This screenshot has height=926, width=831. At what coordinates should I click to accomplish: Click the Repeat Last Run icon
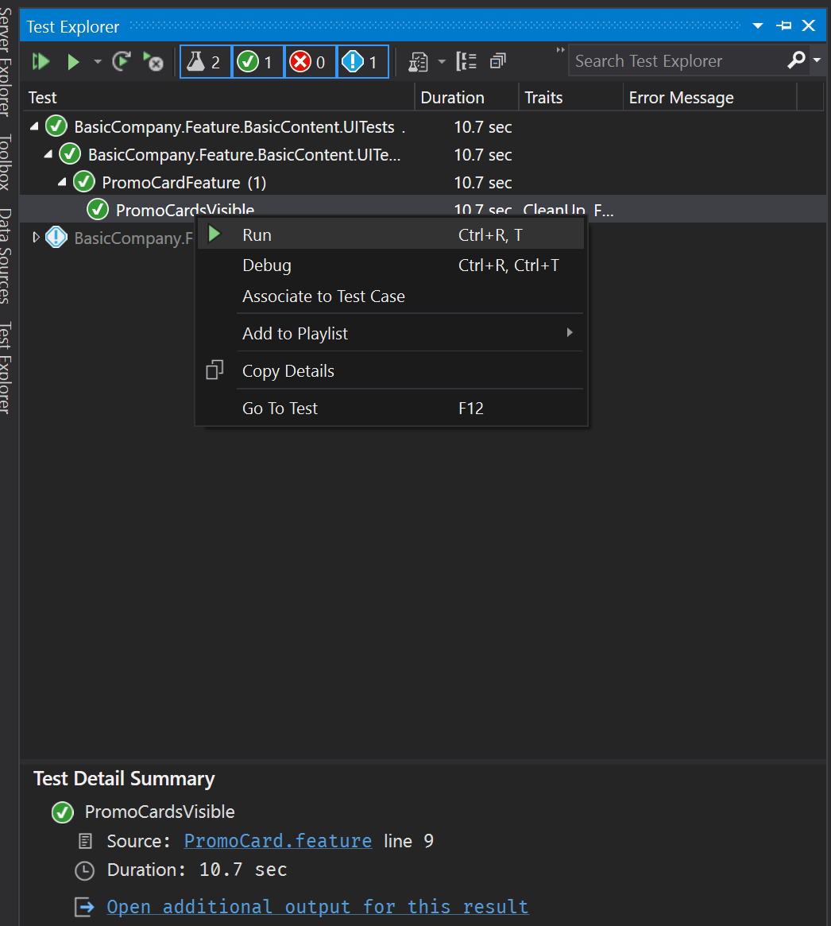coord(122,62)
